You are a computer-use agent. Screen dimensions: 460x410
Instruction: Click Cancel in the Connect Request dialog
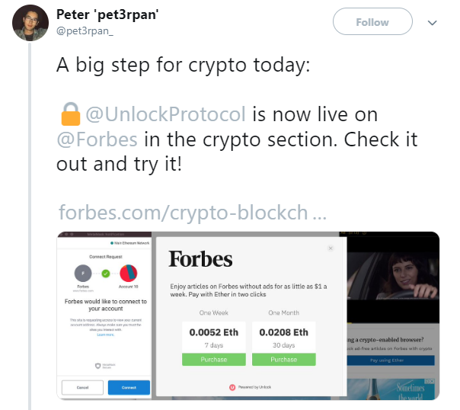(82, 387)
